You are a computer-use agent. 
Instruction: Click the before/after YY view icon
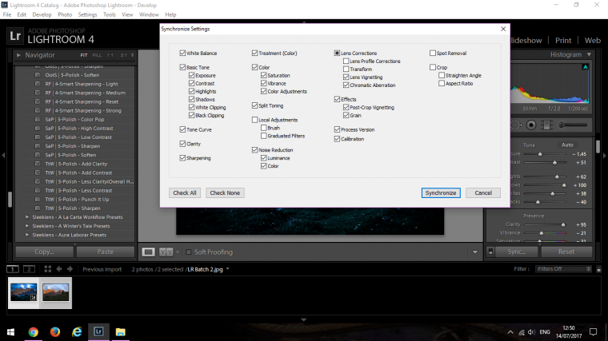tap(166, 252)
